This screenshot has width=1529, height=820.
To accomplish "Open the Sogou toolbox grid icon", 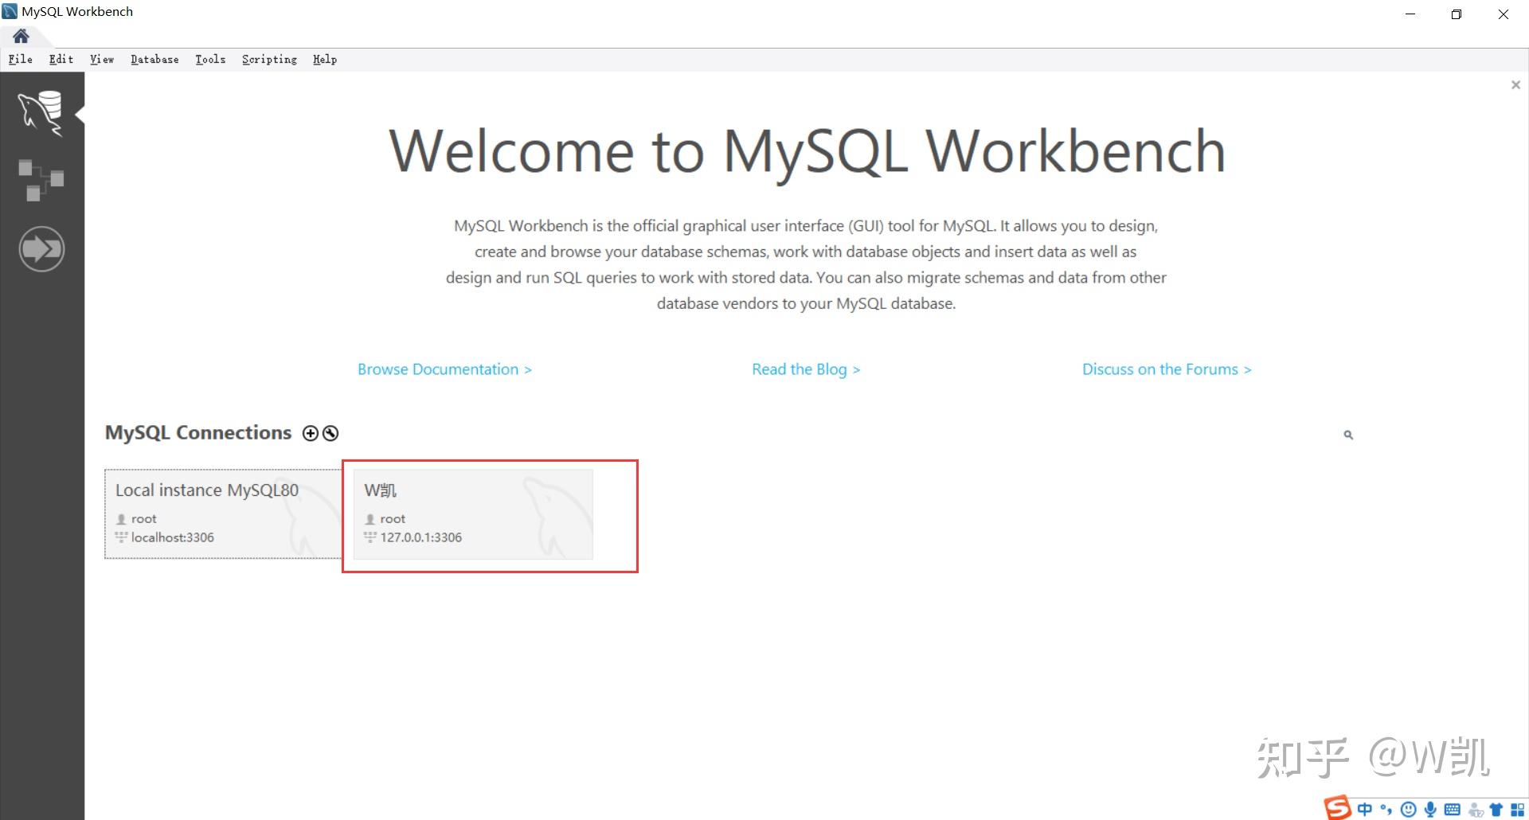I will tap(1517, 810).
